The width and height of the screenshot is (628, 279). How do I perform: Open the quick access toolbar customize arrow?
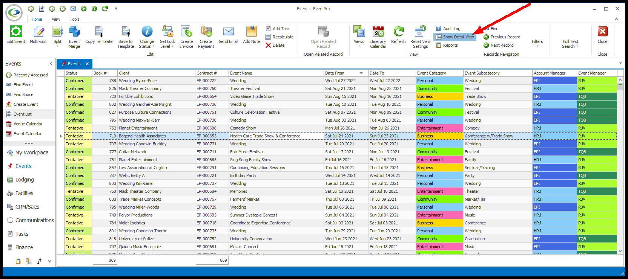[116, 8]
